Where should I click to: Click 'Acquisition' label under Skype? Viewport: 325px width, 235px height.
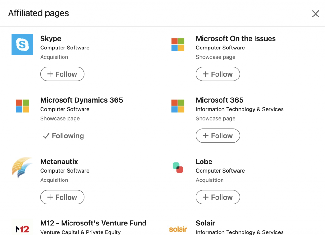[54, 57]
